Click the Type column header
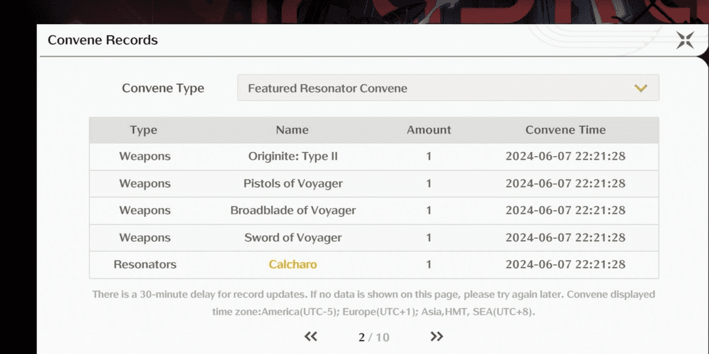The width and height of the screenshot is (709, 354). click(143, 130)
